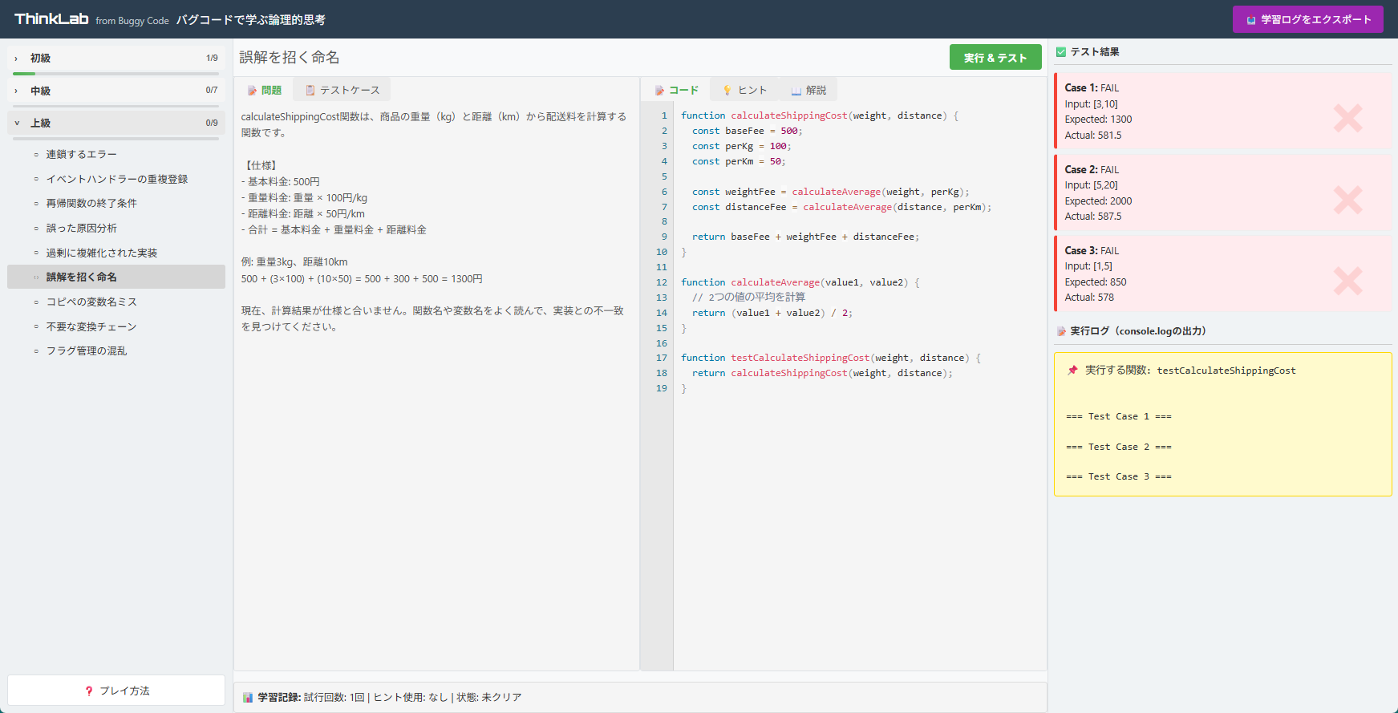1398x713 pixels.
Task: Click the red X on Case 3
Action: 1347,281
